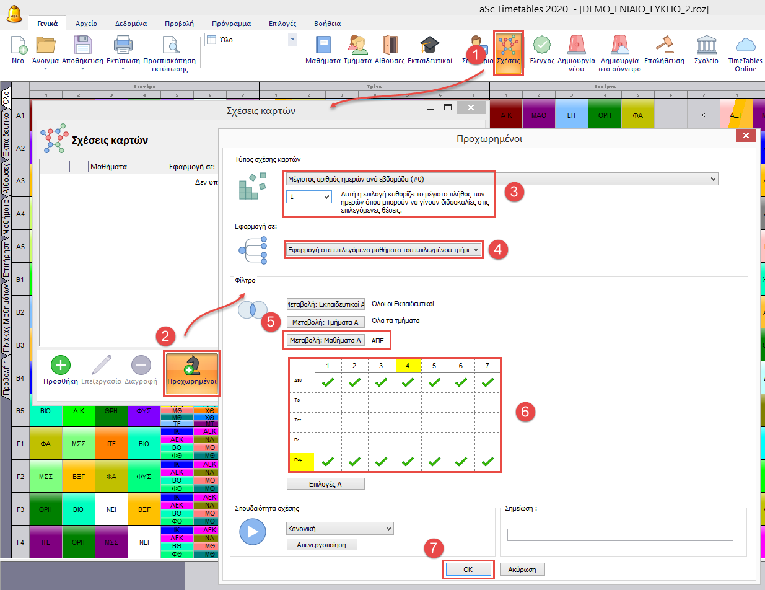This screenshot has width=765, height=590.
Task: Open the Προχωρημένοι advanced button
Action: [191, 374]
